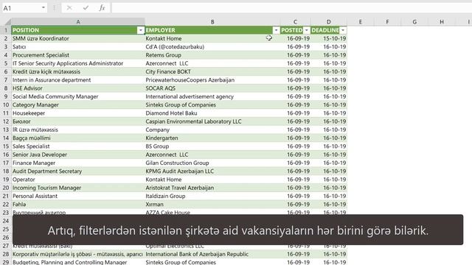Click cell 'Intern in Assurance department'

[78, 80]
